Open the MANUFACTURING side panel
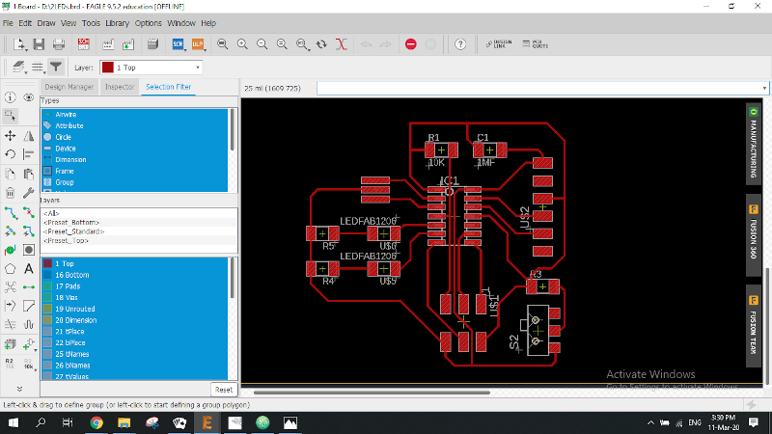Image resolution: width=772 pixels, height=434 pixels. click(754, 144)
